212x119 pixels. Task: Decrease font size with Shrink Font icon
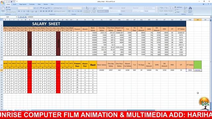[37, 8]
